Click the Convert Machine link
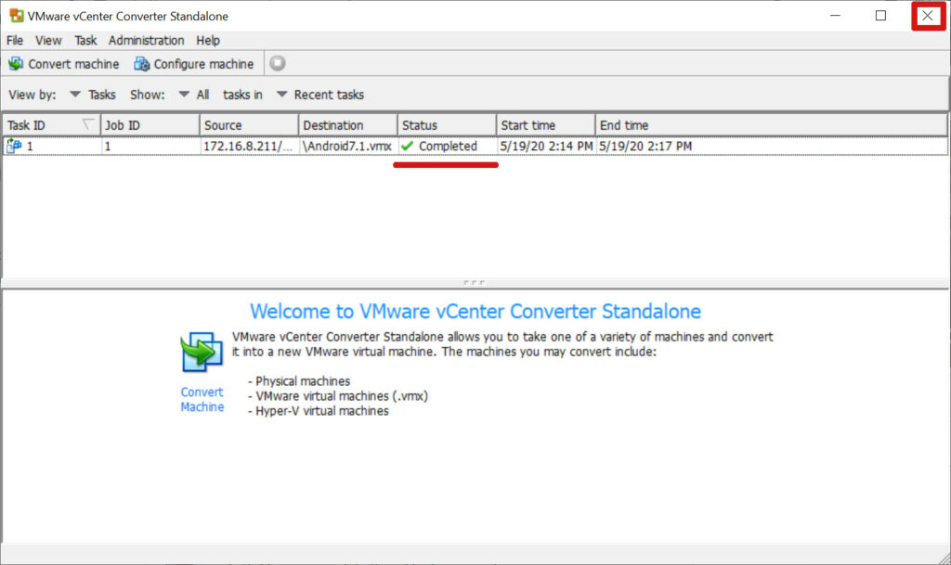This screenshot has height=565, width=951. pos(202,400)
